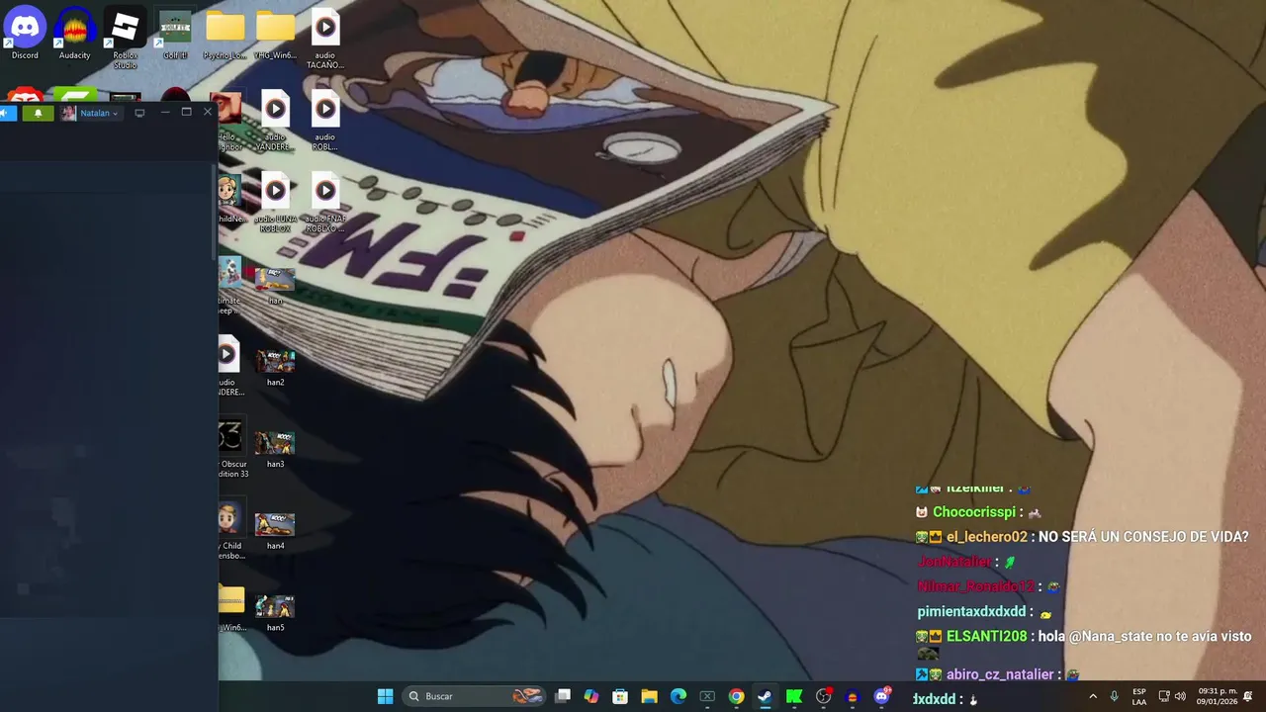Open Steam notifications bell button

(x=39, y=113)
